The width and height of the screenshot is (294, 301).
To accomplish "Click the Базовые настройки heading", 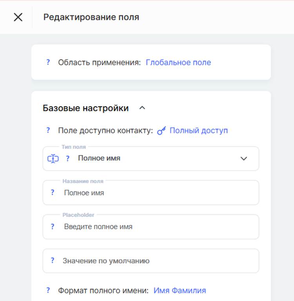I will coord(85,108).
